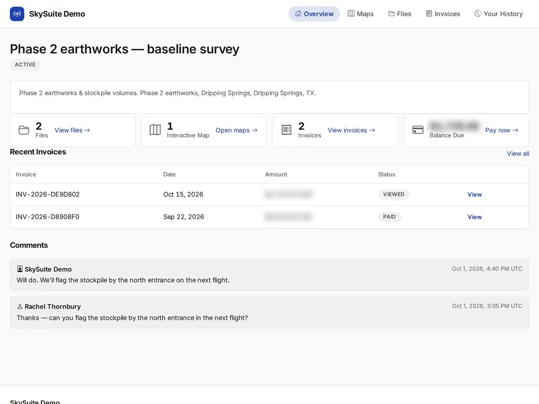Click the VIEWED status badge
The image size is (539, 404).
(x=394, y=194)
